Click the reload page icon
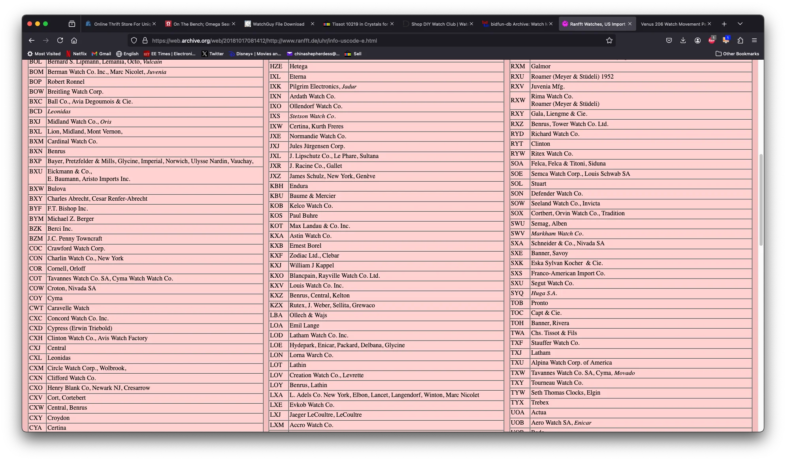This screenshot has width=786, height=461. 60,40
